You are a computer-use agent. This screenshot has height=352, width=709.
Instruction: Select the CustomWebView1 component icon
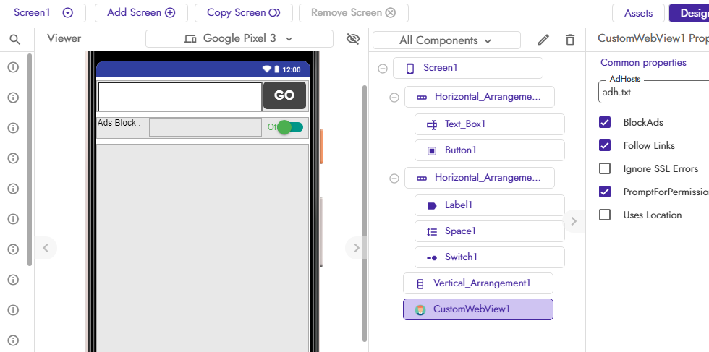click(420, 309)
